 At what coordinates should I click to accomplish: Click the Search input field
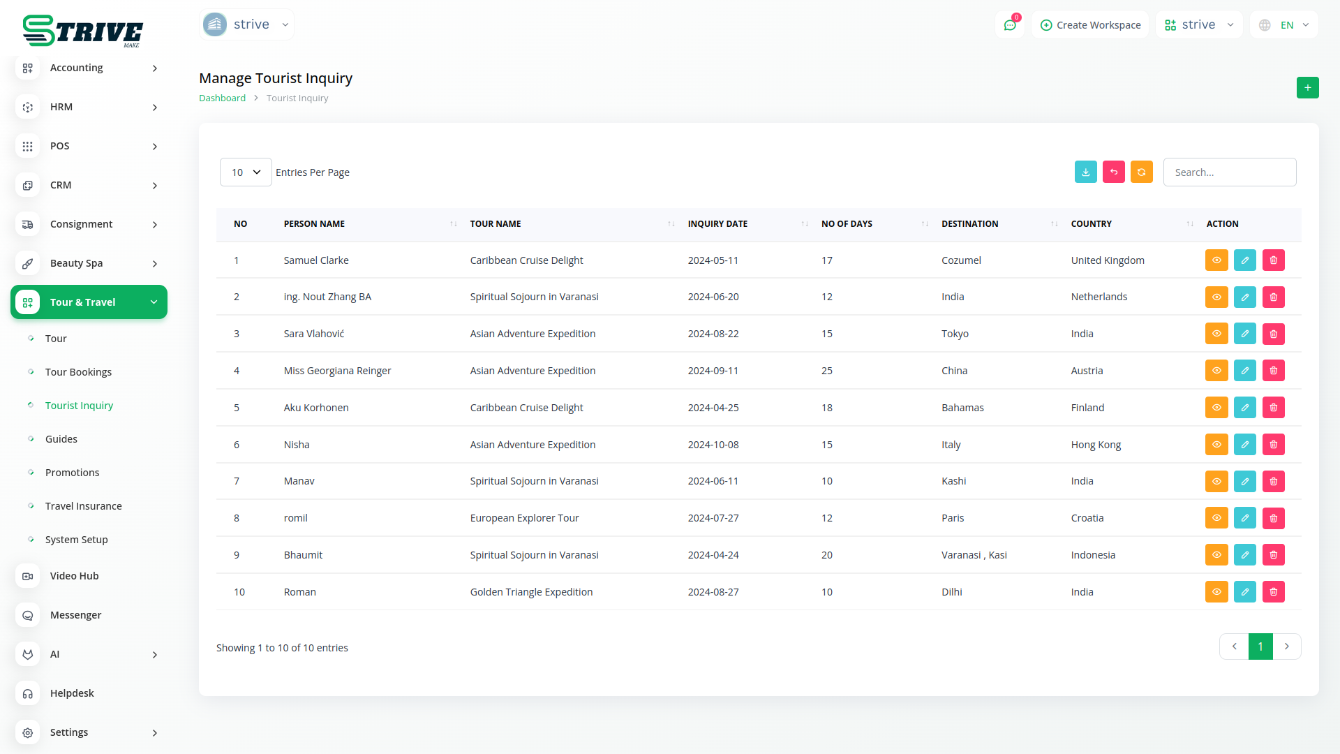point(1229,172)
